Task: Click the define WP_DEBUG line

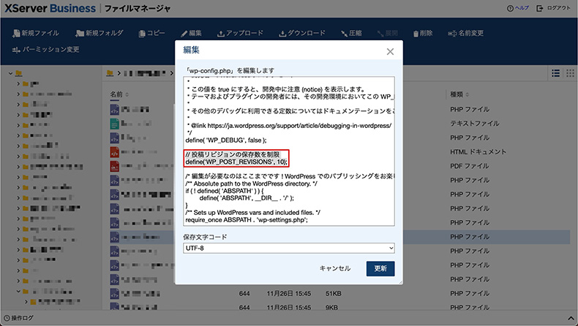Action: (x=225, y=140)
